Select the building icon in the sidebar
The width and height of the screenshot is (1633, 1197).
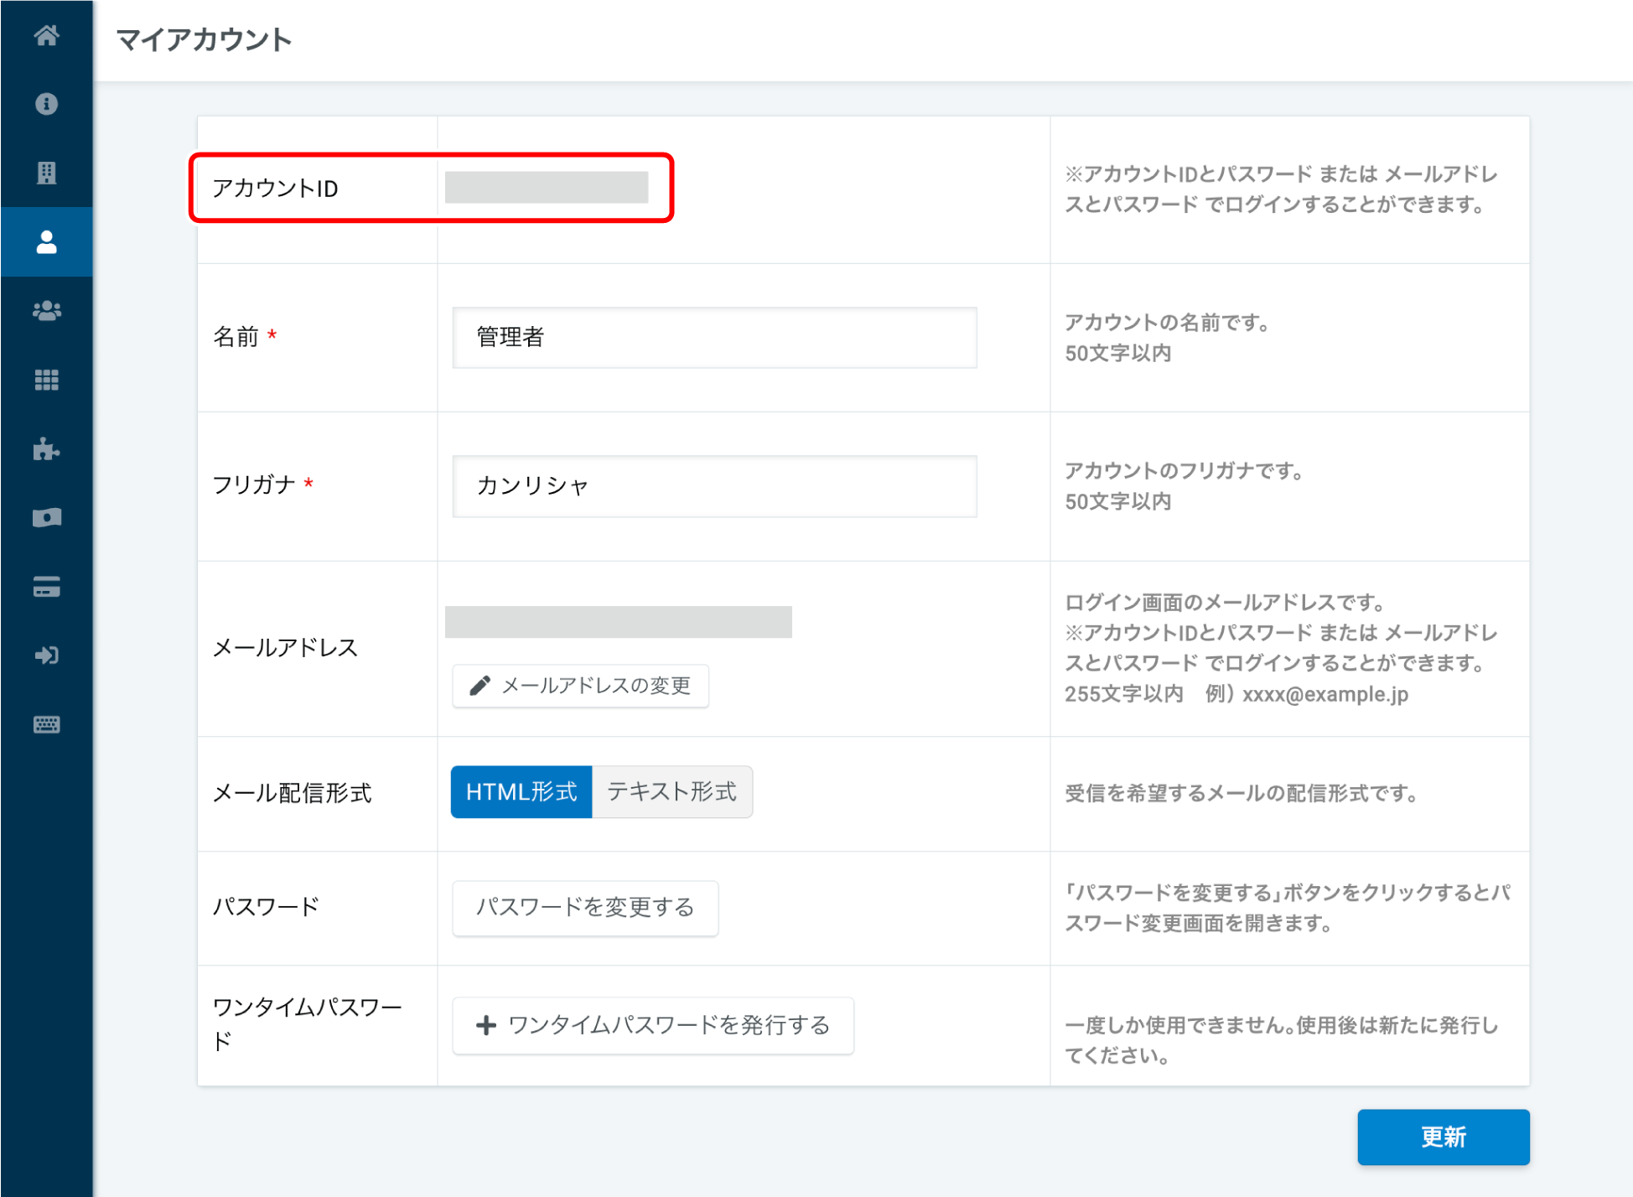[x=46, y=173]
